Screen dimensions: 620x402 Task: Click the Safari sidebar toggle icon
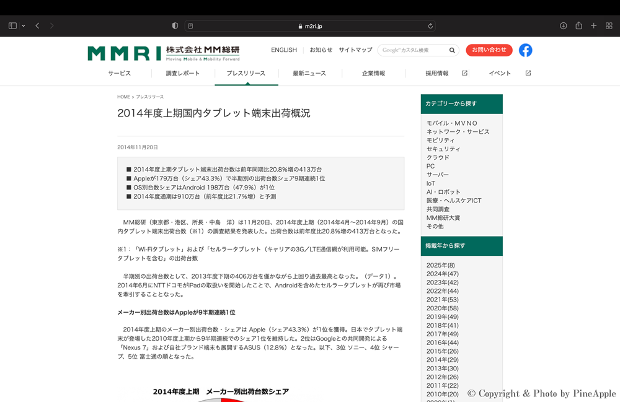tap(12, 26)
